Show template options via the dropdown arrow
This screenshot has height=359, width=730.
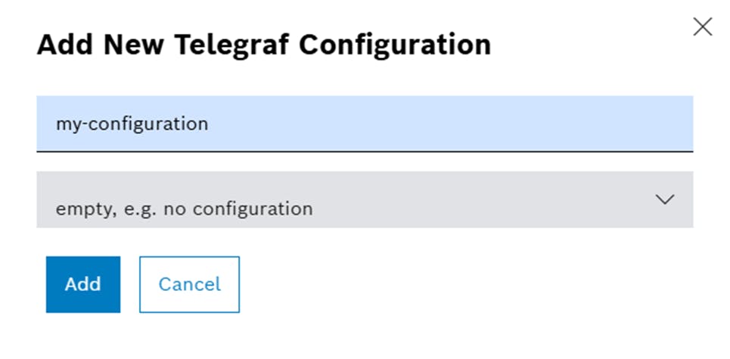tap(665, 200)
